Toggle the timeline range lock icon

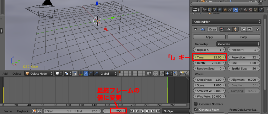pos(39,111)
